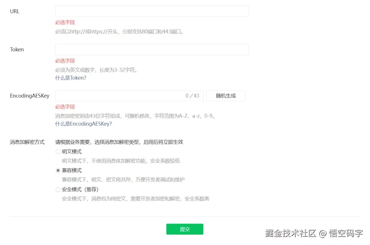Click the Token field label
This screenshot has width=370, height=245.
(x=16, y=49)
